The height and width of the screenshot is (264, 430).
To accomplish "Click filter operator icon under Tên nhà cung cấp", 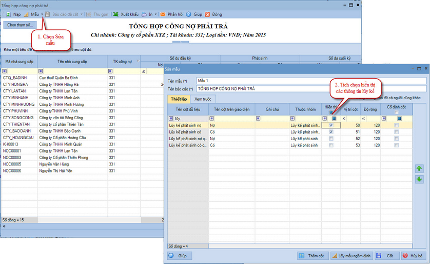I will (41, 71).
